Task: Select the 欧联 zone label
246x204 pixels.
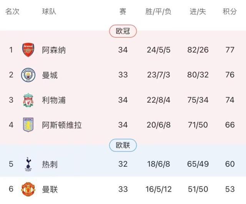Action: 123,145
